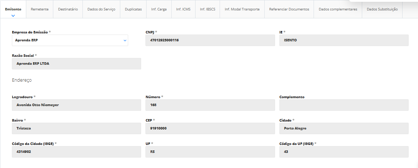418x168 pixels.
Task: Open the Remetente tab
Action: [40, 9]
